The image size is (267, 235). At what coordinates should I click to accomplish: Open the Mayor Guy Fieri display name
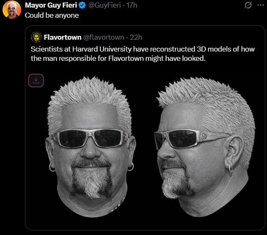[51, 5]
